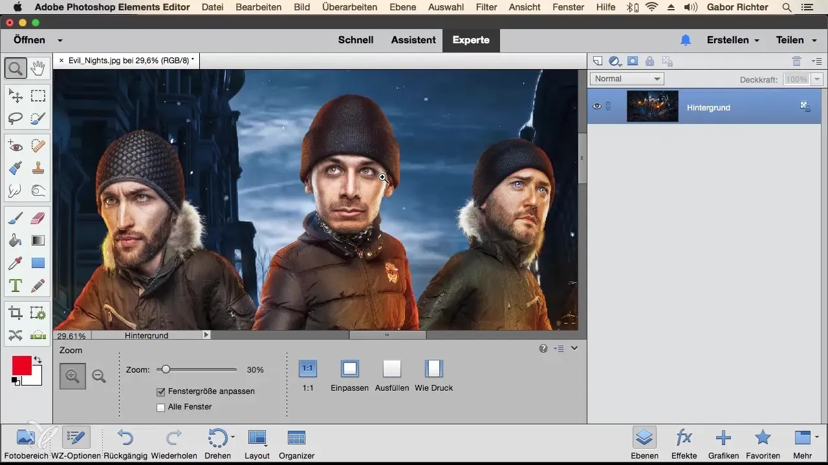Open the Mehr dropdown
The height and width of the screenshot is (465, 828).
pos(805,443)
